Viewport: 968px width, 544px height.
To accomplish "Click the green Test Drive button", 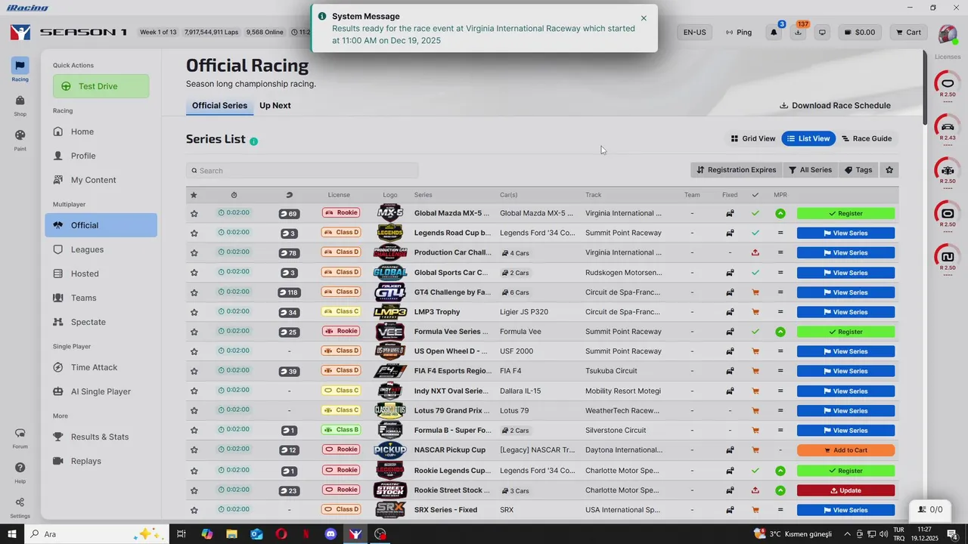I will click(101, 86).
